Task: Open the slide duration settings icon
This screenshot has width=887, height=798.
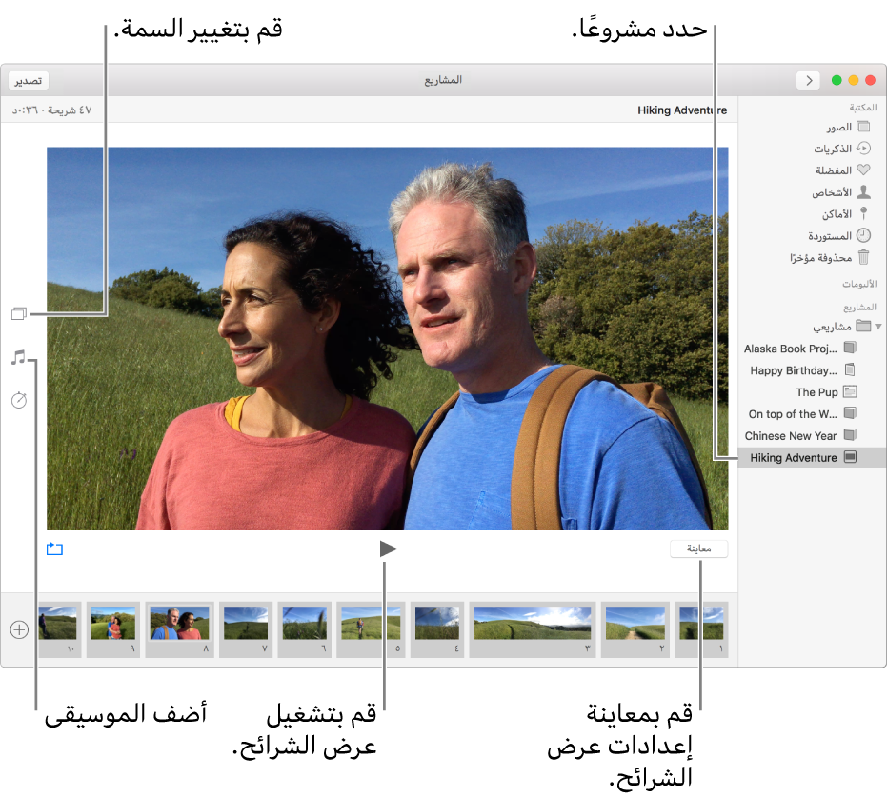Action: pos(19,400)
